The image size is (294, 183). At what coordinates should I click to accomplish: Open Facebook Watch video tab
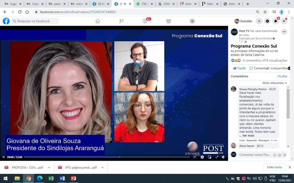click(145, 21)
